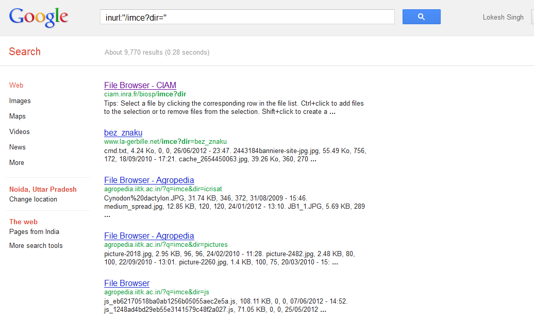Select the Web search category
The height and width of the screenshot is (318, 534).
click(16, 85)
